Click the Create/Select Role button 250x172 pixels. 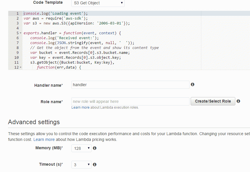(213, 101)
